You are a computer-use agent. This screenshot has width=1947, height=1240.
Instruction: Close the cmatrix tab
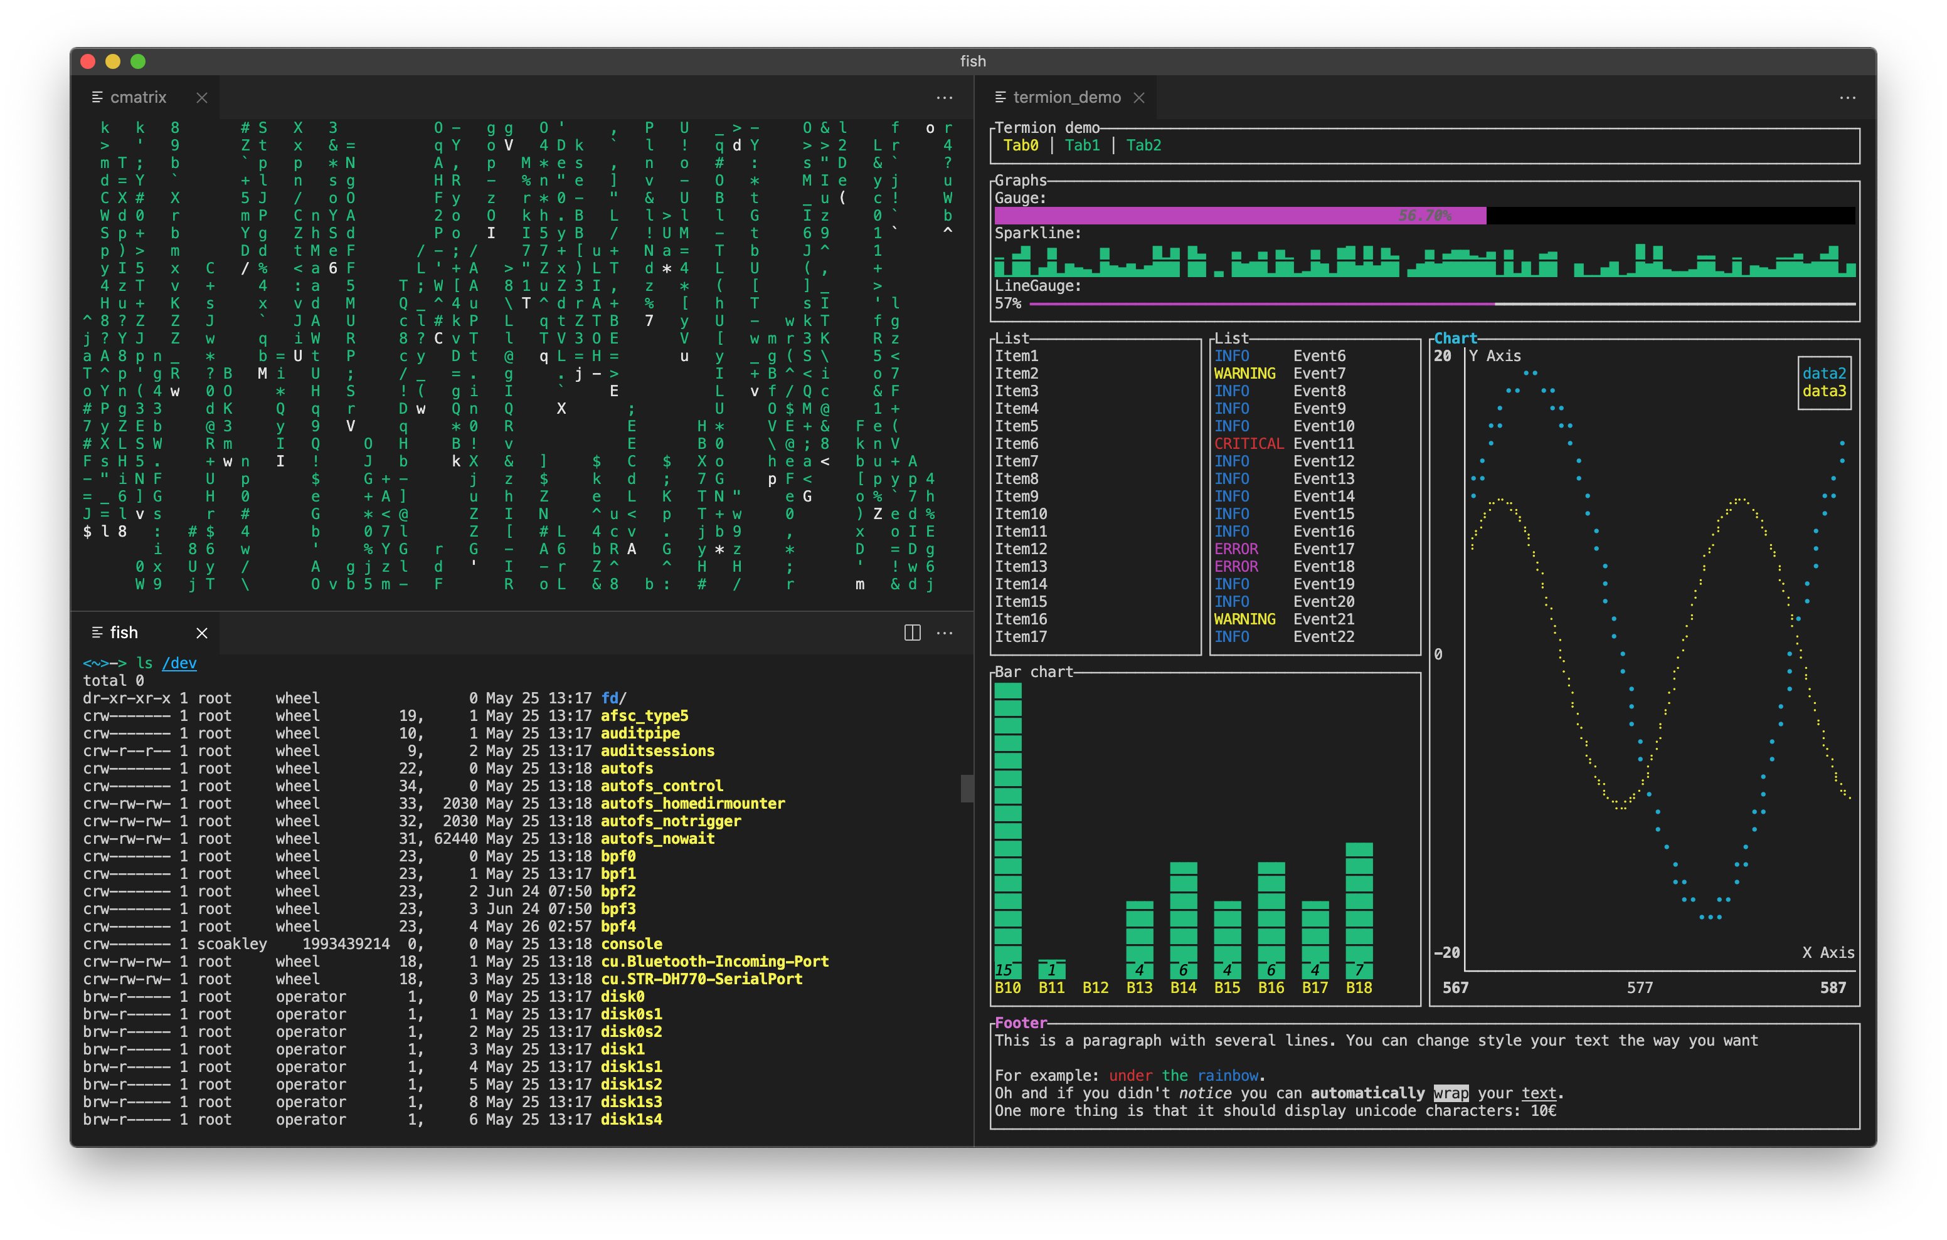pyautogui.click(x=201, y=98)
